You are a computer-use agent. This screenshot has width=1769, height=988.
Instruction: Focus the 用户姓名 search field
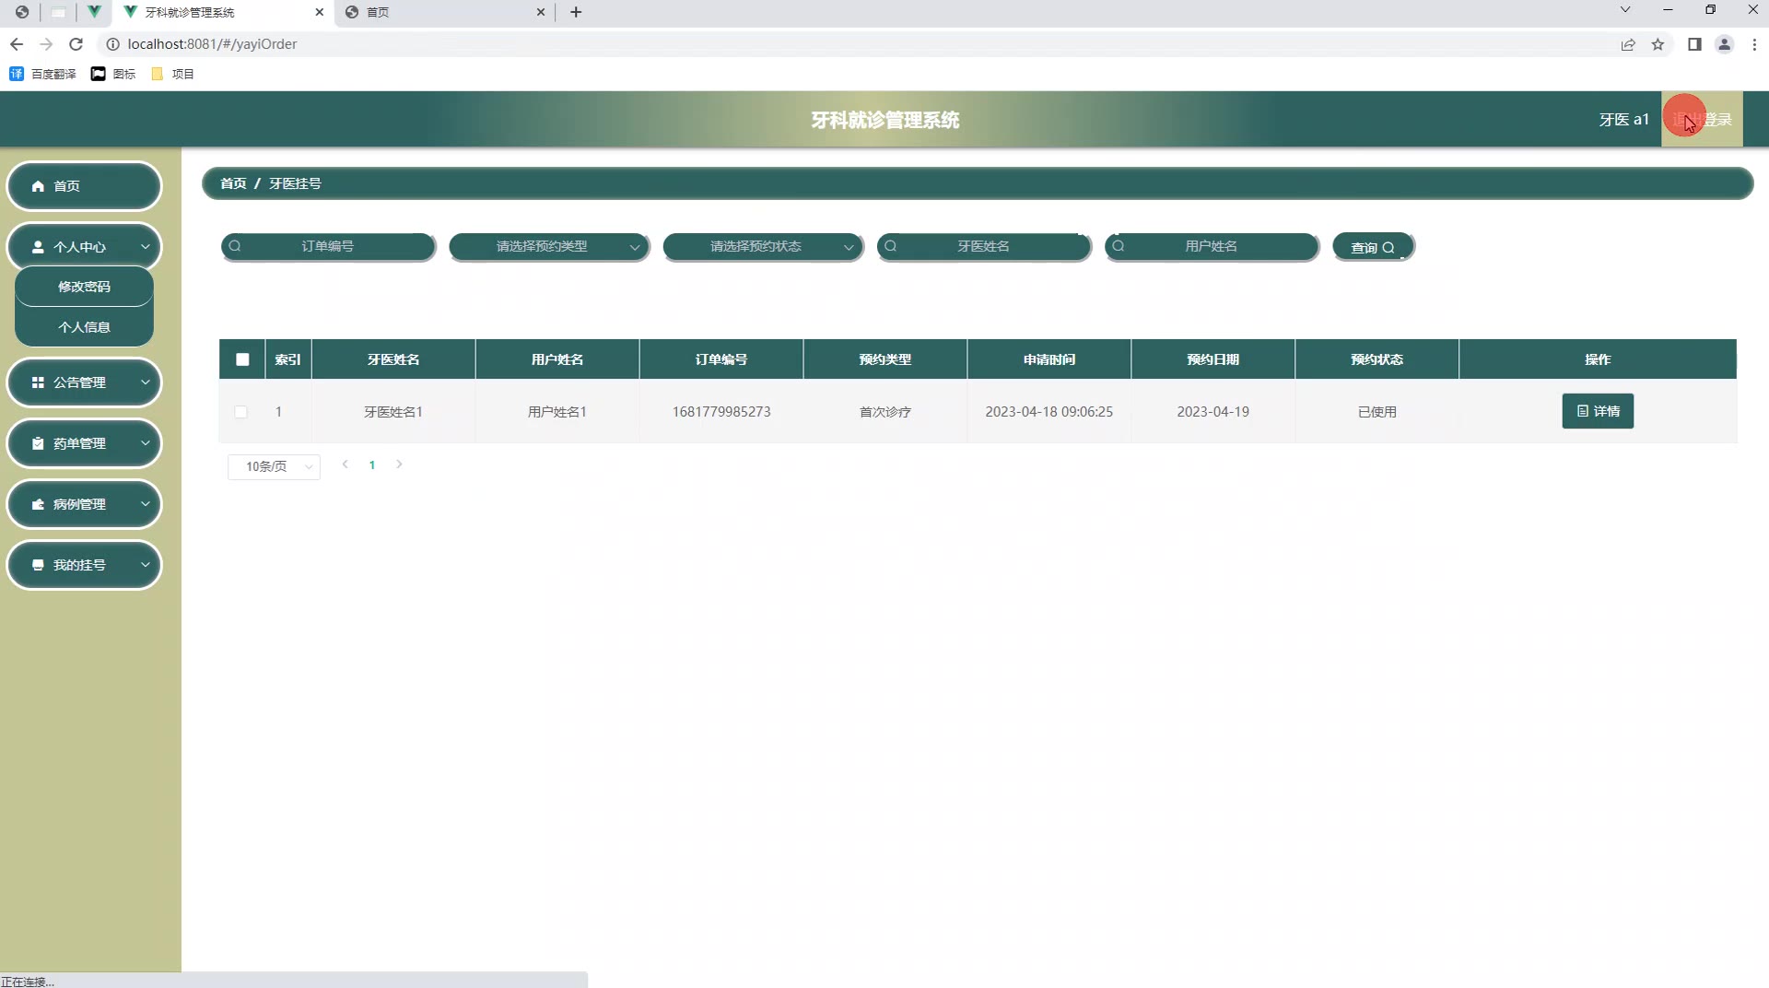pyautogui.click(x=1212, y=246)
